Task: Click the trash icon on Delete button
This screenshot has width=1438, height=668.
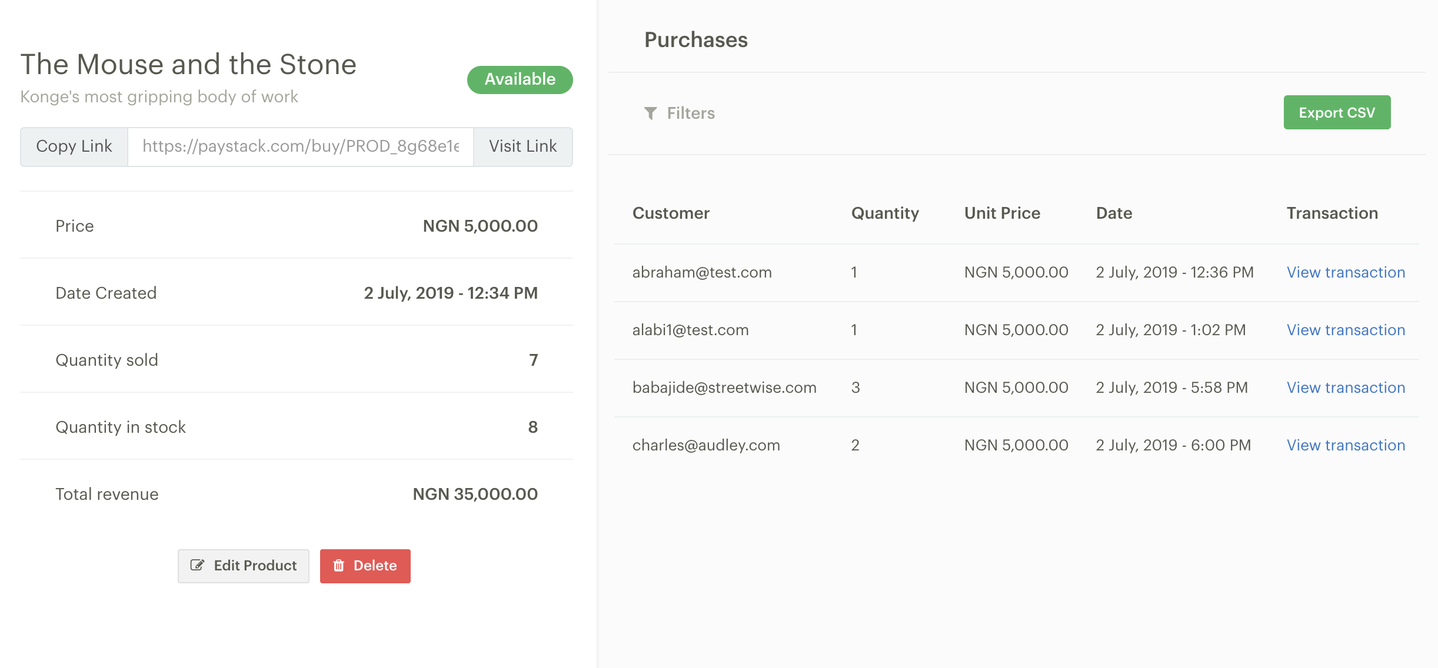Action: (339, 566)
